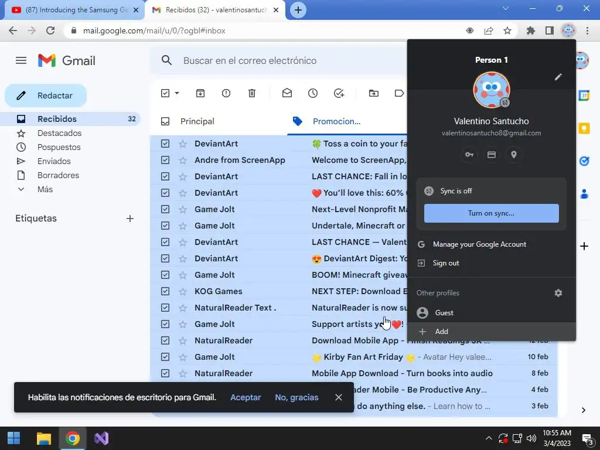Uncheck the Mobile App Download email checkbox
This screenshot has width=600, height=450.
tap(165, 373)
